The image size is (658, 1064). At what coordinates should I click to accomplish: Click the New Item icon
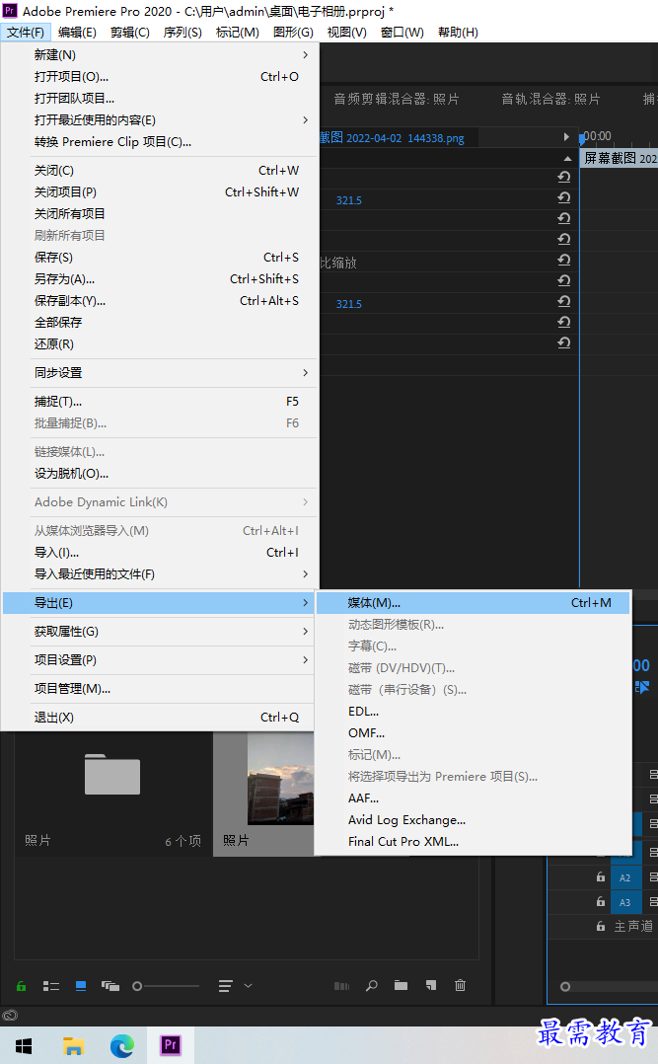click(x=431, y=985)
